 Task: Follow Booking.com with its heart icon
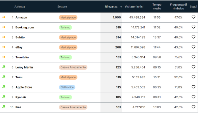[193, 27]
